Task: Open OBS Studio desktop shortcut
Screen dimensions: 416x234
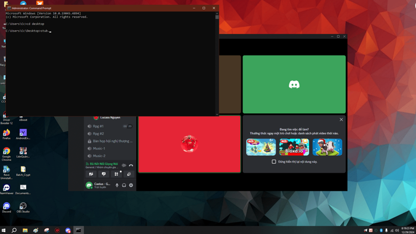Action: point(23,207)
